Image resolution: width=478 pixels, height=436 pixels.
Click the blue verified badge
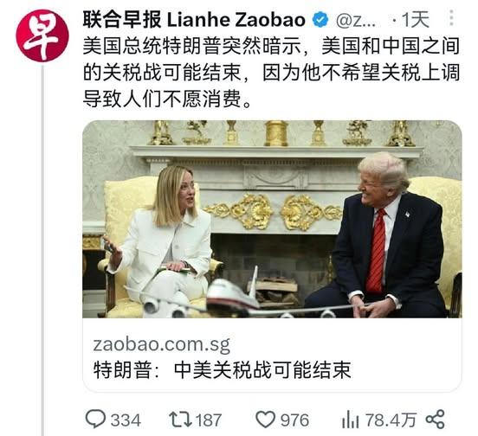[x=320, y=20]
